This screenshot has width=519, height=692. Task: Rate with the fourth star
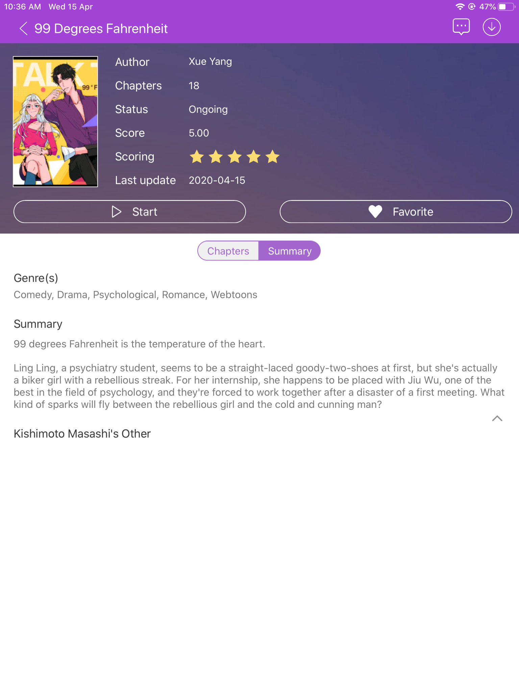coord(253,157)
